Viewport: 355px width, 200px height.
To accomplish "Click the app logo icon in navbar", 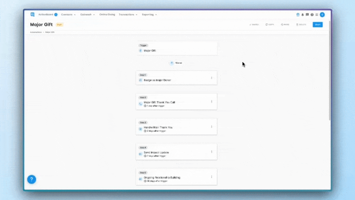I will coord(32,15).
